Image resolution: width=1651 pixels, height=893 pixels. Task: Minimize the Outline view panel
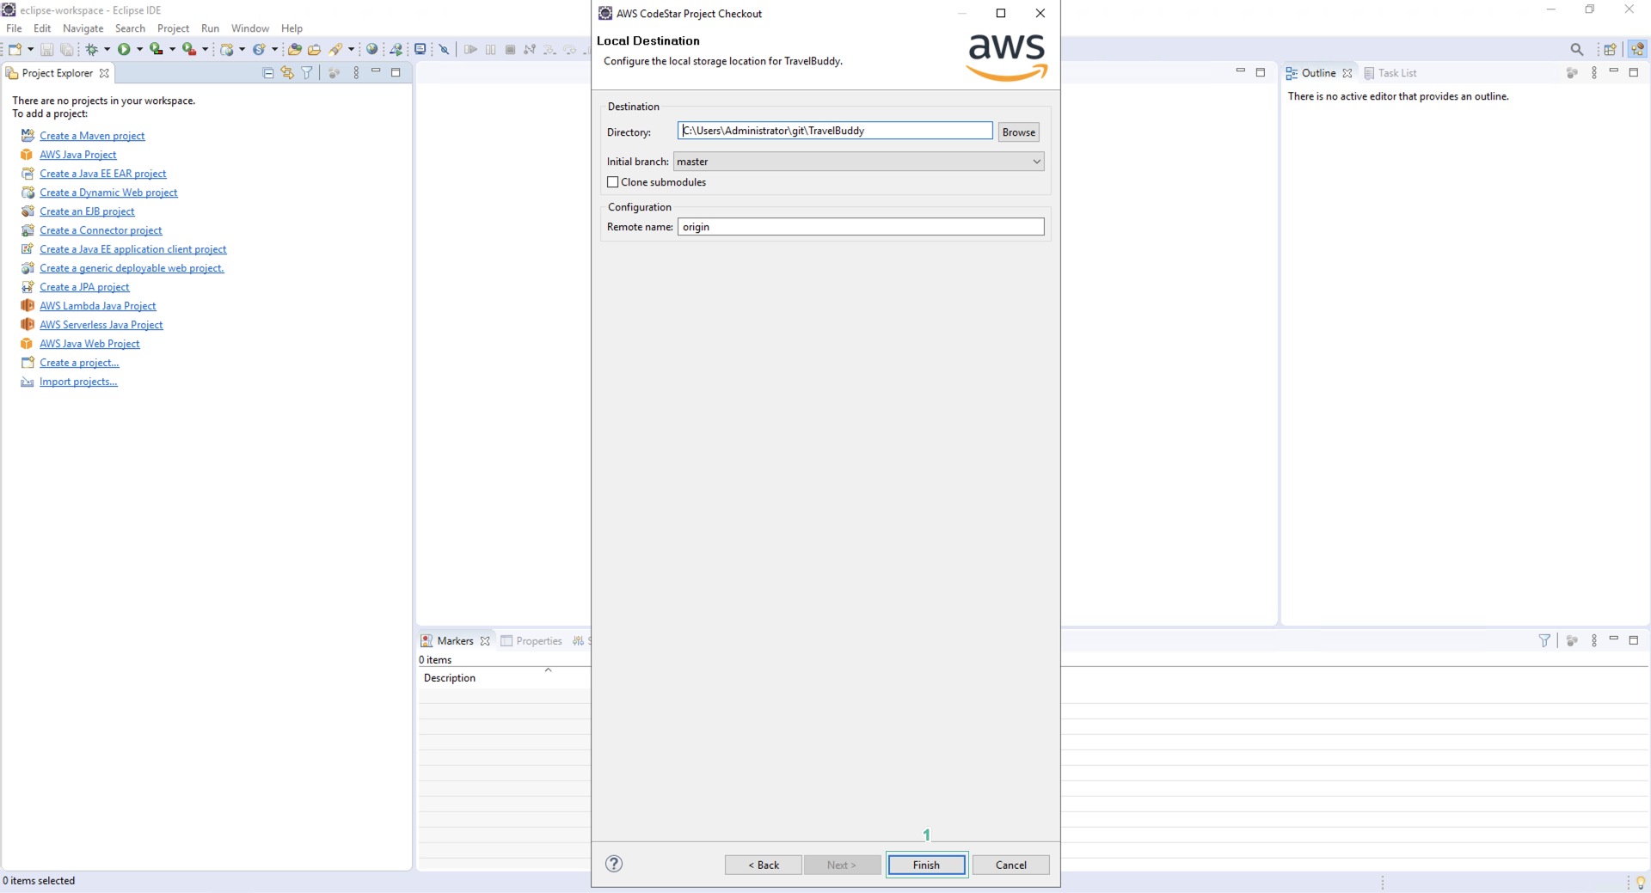[x=1614, y=70]
